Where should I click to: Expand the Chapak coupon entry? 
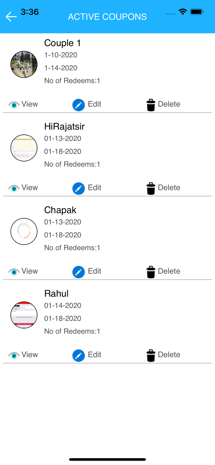click(60, 210)
